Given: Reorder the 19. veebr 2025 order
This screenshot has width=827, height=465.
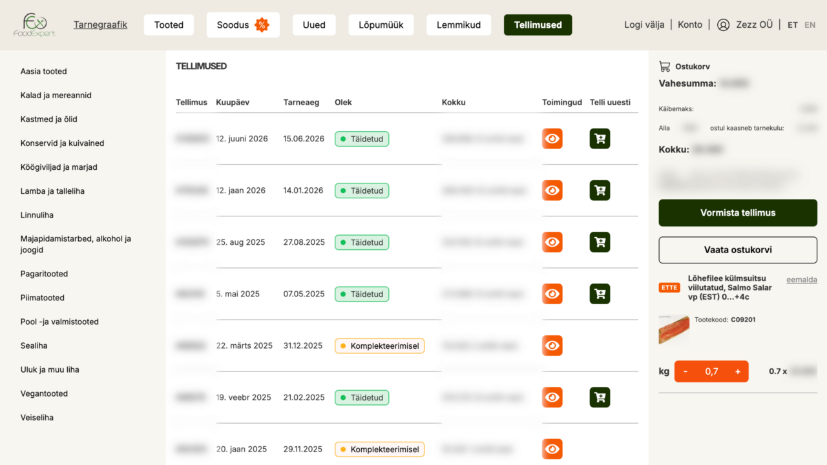Looking at the screenshot, I should 600,397.
